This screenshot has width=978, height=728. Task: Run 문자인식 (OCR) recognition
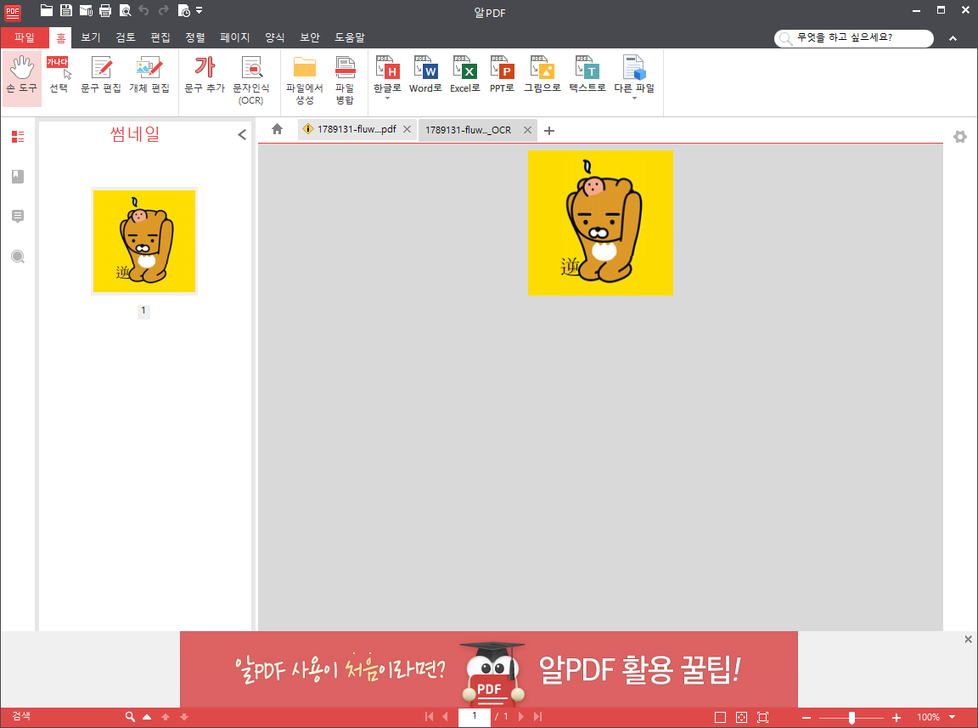click(251, 80)
